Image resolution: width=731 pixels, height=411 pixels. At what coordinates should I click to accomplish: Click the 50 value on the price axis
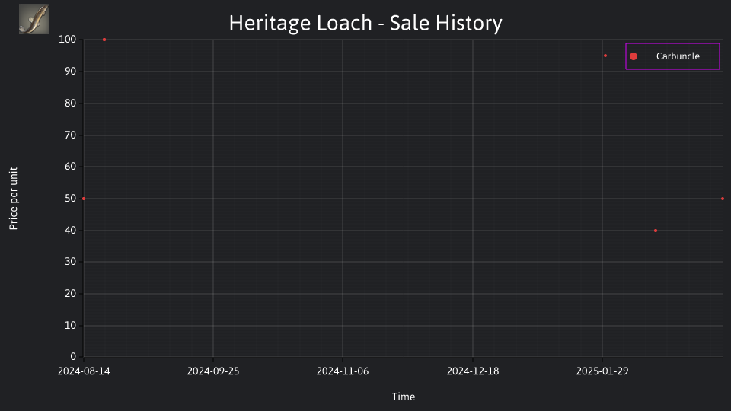70,199
